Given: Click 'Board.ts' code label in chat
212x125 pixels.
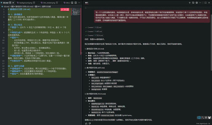Looking at the screenshot, I should [95, 106].
